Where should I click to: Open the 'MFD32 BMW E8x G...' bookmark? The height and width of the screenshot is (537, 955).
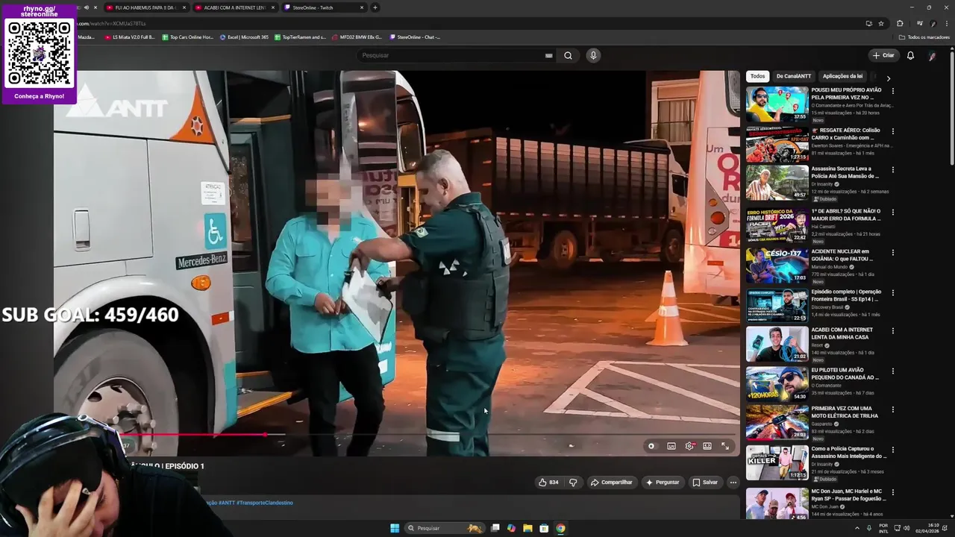tap(357, 37)
